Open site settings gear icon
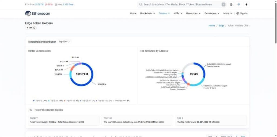Viewport: 277px width, 137px height. [x=231, y=5]
